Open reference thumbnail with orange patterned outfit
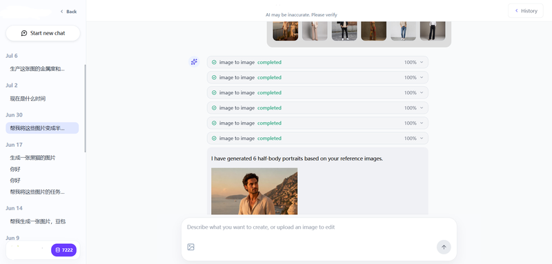 pyautogui.click(x=373, y=31)
